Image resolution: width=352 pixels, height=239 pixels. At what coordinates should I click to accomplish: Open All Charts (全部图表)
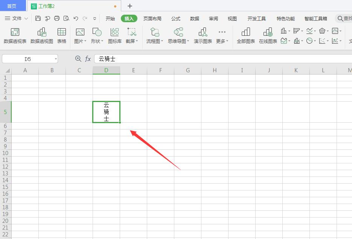point(245,35)
